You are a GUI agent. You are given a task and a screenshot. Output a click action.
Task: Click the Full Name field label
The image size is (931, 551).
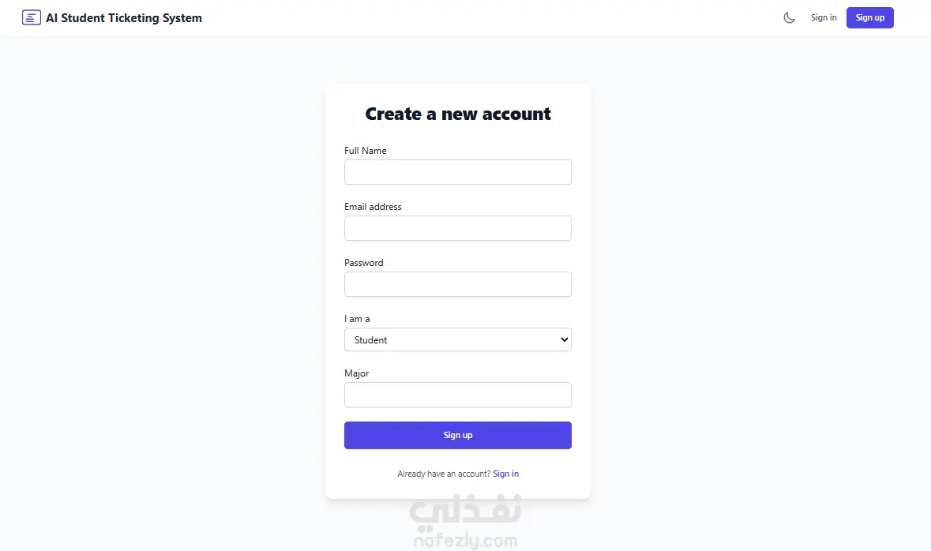tap(366, 150)
